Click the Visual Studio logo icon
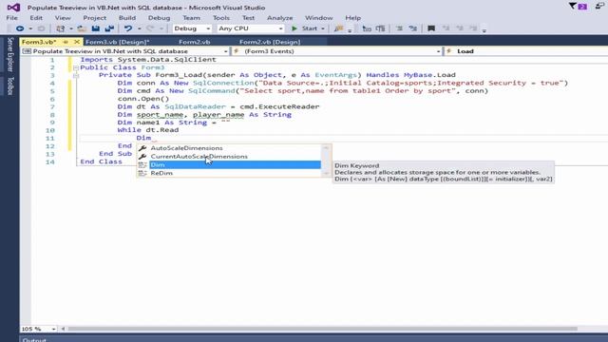608x342 pixels. click(13, 8)
